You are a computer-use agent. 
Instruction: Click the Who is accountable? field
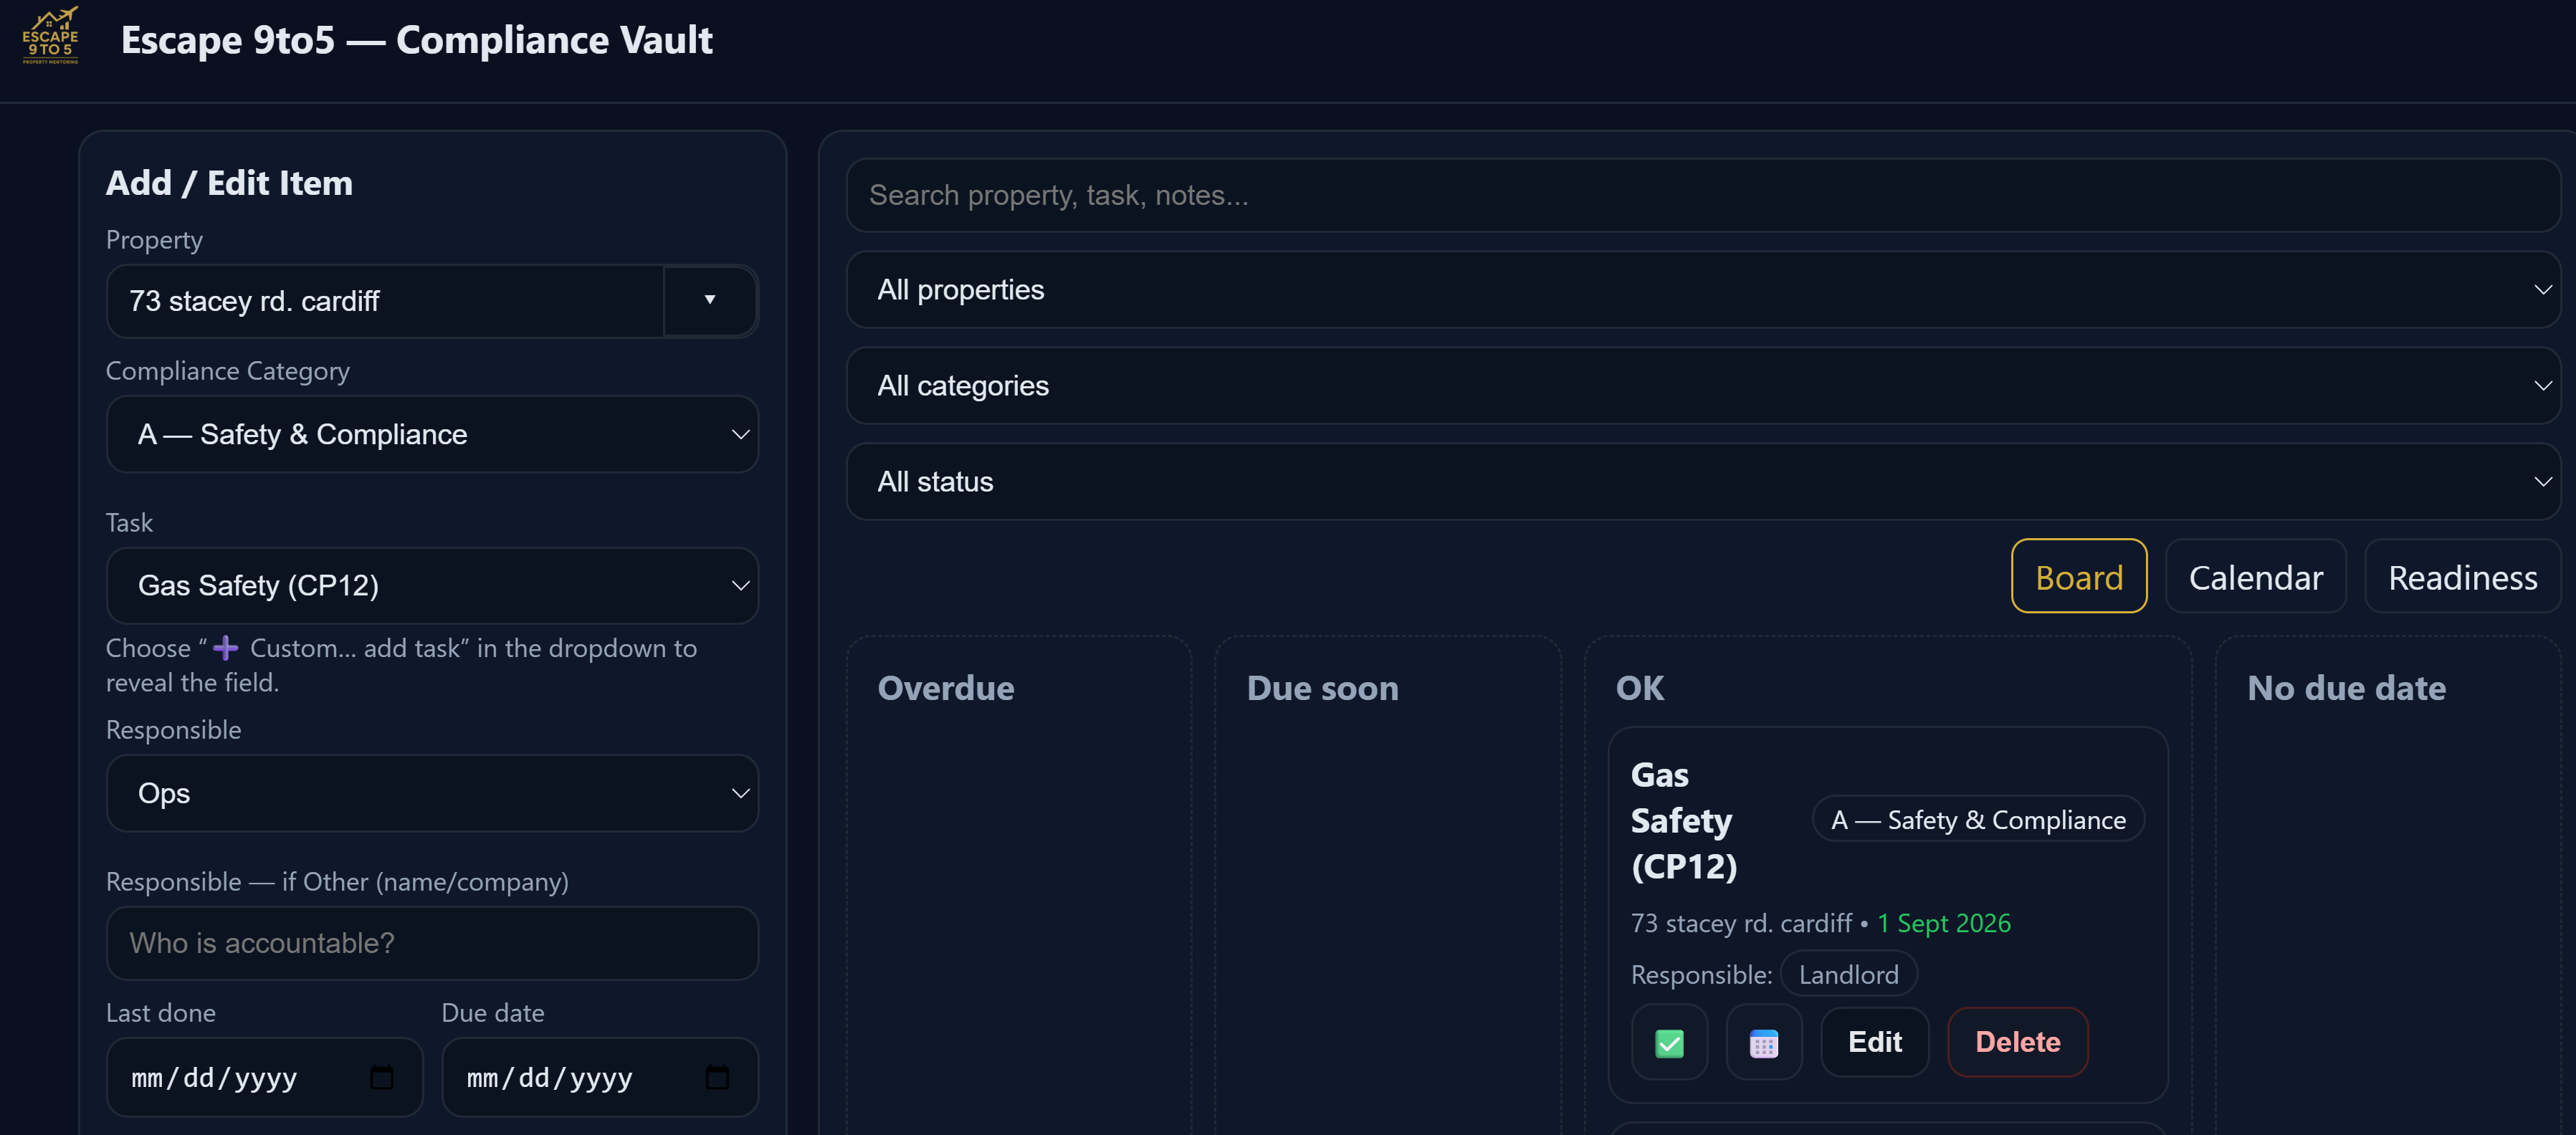pyautogui.click(x=432, y=943)
